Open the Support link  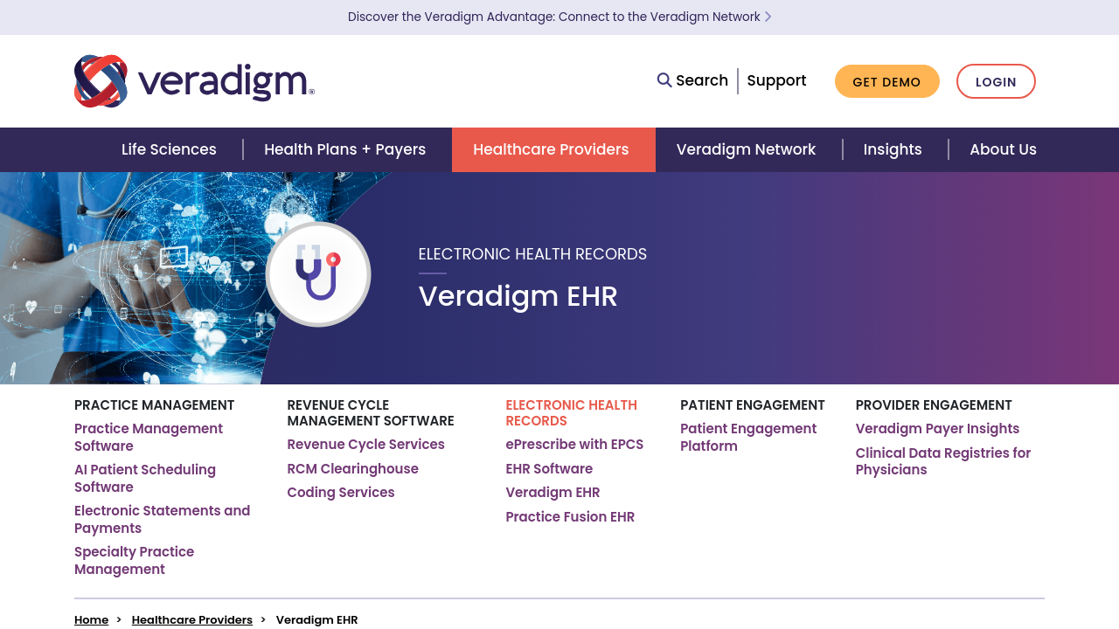click(x=776, y=80)
